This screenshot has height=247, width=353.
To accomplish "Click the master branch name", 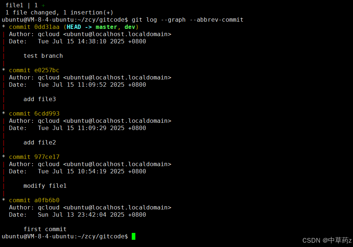I will tap(106, 27).
